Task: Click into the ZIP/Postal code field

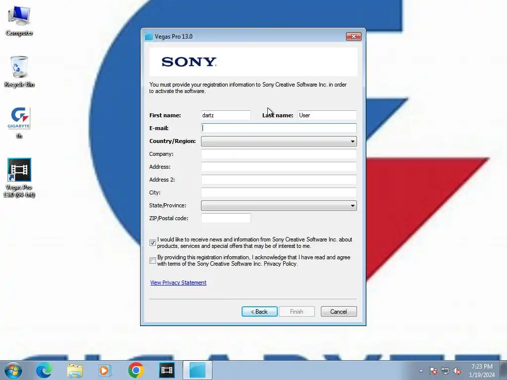Action: pyautogui.click(x=226, y=218)
